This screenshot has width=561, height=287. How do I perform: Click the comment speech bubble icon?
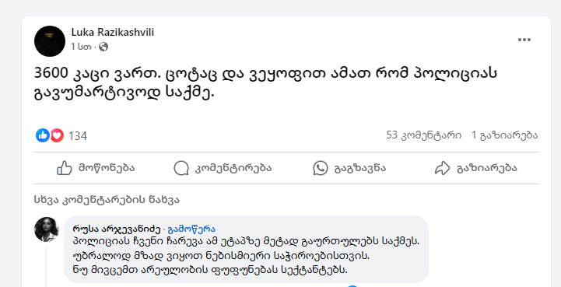point(181,168)
